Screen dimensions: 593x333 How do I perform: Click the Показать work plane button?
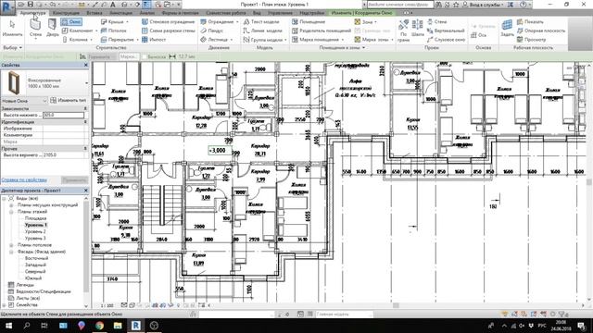click(x=530, y=22)
